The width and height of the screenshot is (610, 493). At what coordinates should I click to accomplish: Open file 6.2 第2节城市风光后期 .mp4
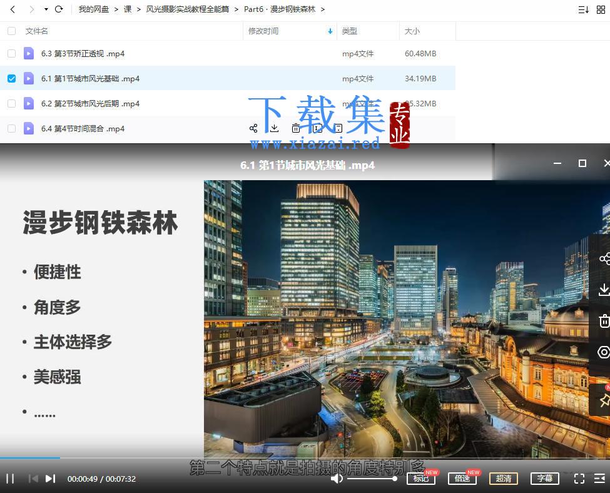coord(90,103)
